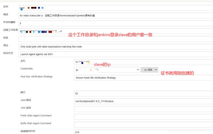
Task: Click the 并发构建数 field showing 5
Action: [x=115, y=23]
